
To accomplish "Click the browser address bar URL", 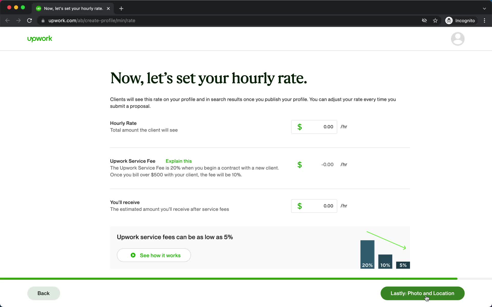I will [92, 20].
